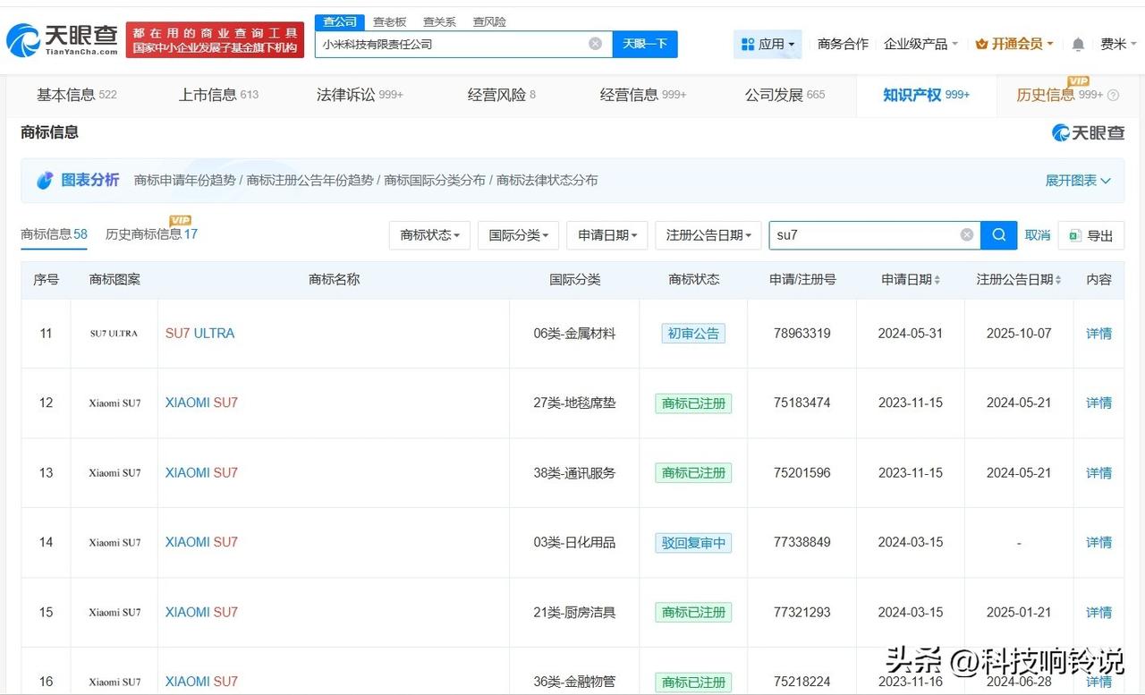The image size is (1145, 695).
Task: Click 详情 for the first XIAOMI SU7 row
Action: coord(1098,403)
